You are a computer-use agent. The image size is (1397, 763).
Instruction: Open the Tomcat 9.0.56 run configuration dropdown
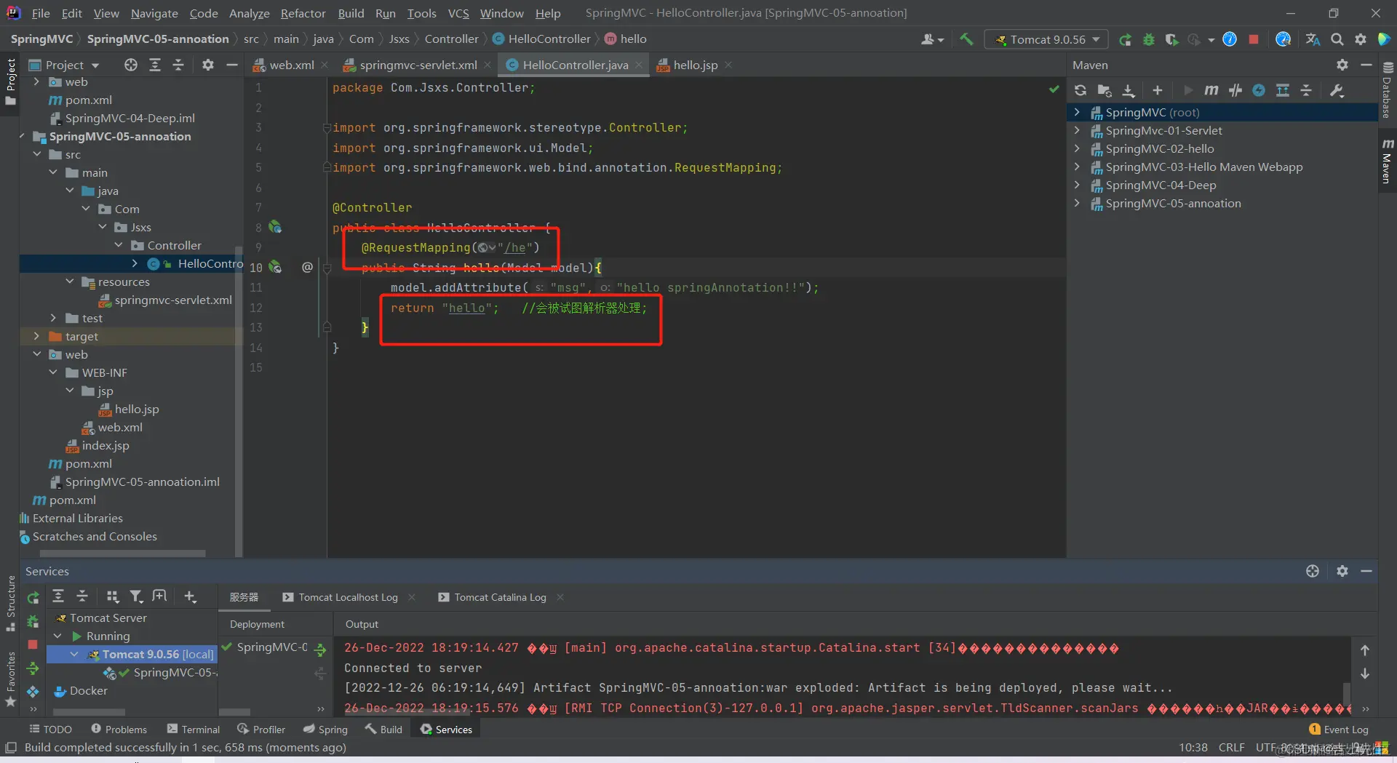(x=1046, y=39)
